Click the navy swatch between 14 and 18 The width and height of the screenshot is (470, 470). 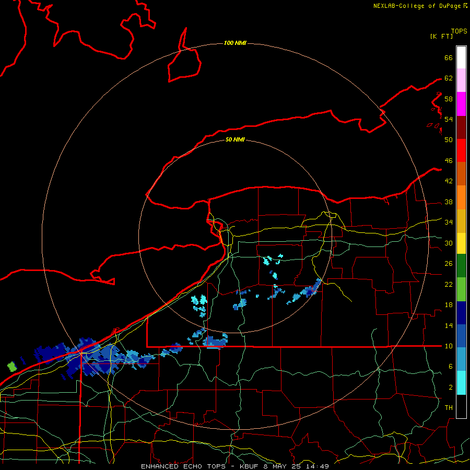click(x=461, y=313)
